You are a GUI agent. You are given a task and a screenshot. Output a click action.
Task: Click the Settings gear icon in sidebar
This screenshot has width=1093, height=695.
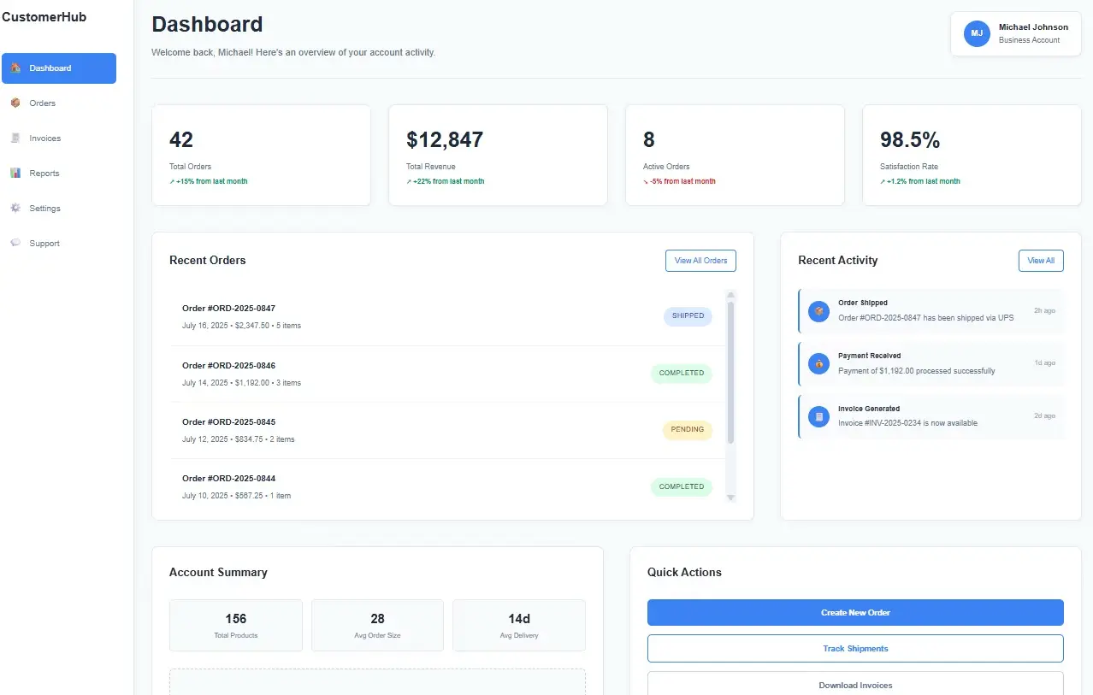(x=15, y=209)
